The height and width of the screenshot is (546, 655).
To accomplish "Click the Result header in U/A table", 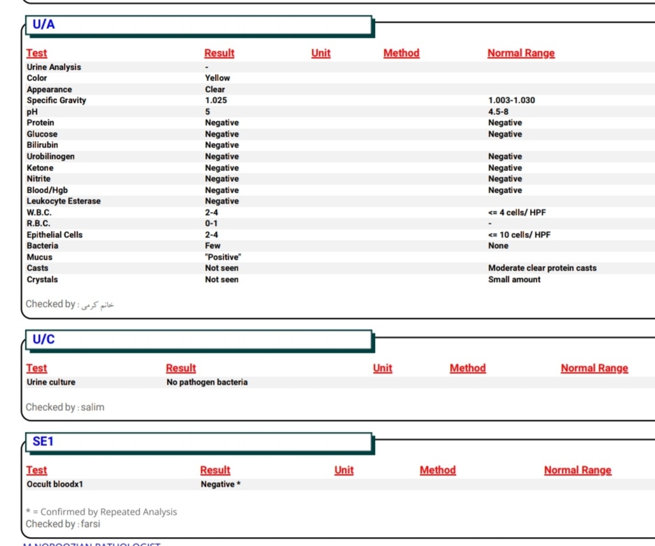I will point(219,54).
